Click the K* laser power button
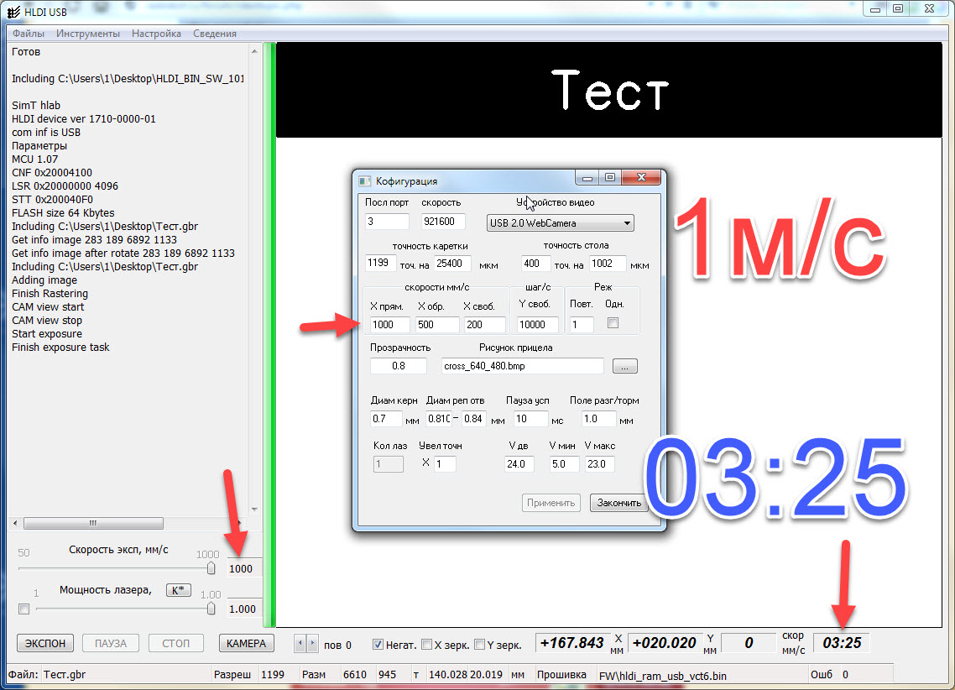 coord(179,590)
